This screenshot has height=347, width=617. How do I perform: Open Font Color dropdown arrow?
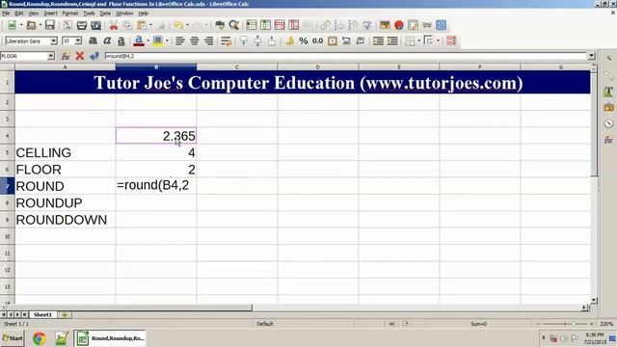pyautogui.click(x=148, y=40)
